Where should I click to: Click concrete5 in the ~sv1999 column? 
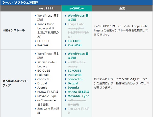coord(44,79)
